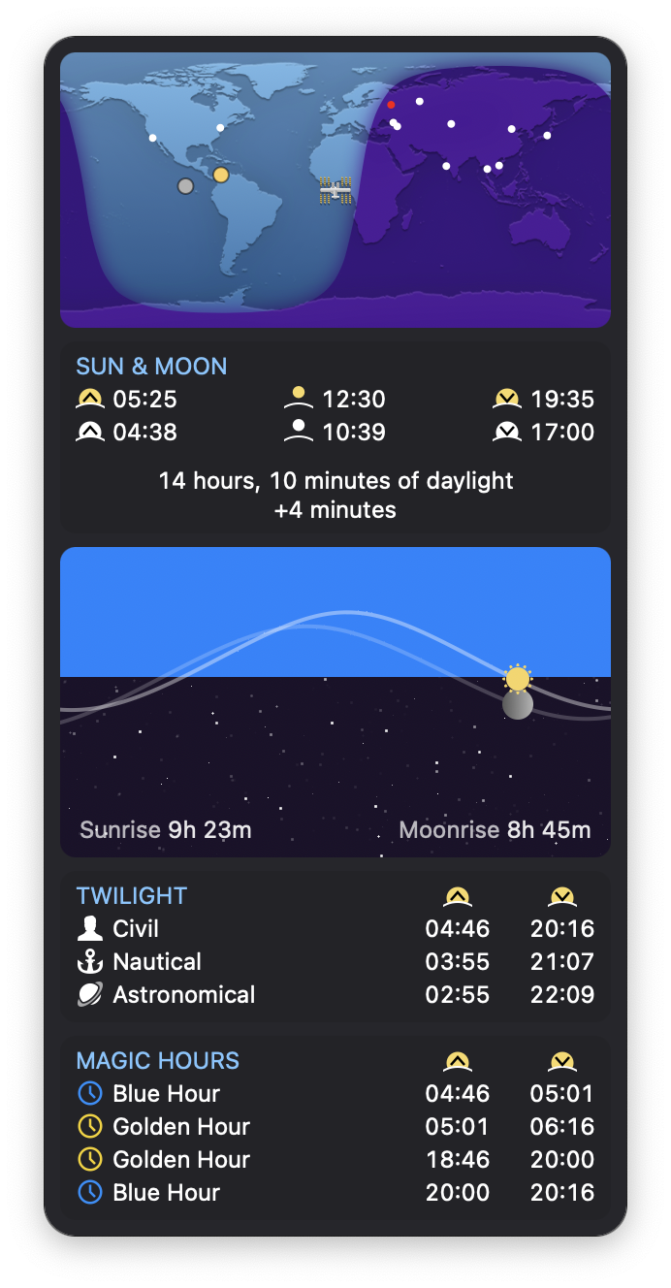Click the moon on the elevation chart

(518, 704)
